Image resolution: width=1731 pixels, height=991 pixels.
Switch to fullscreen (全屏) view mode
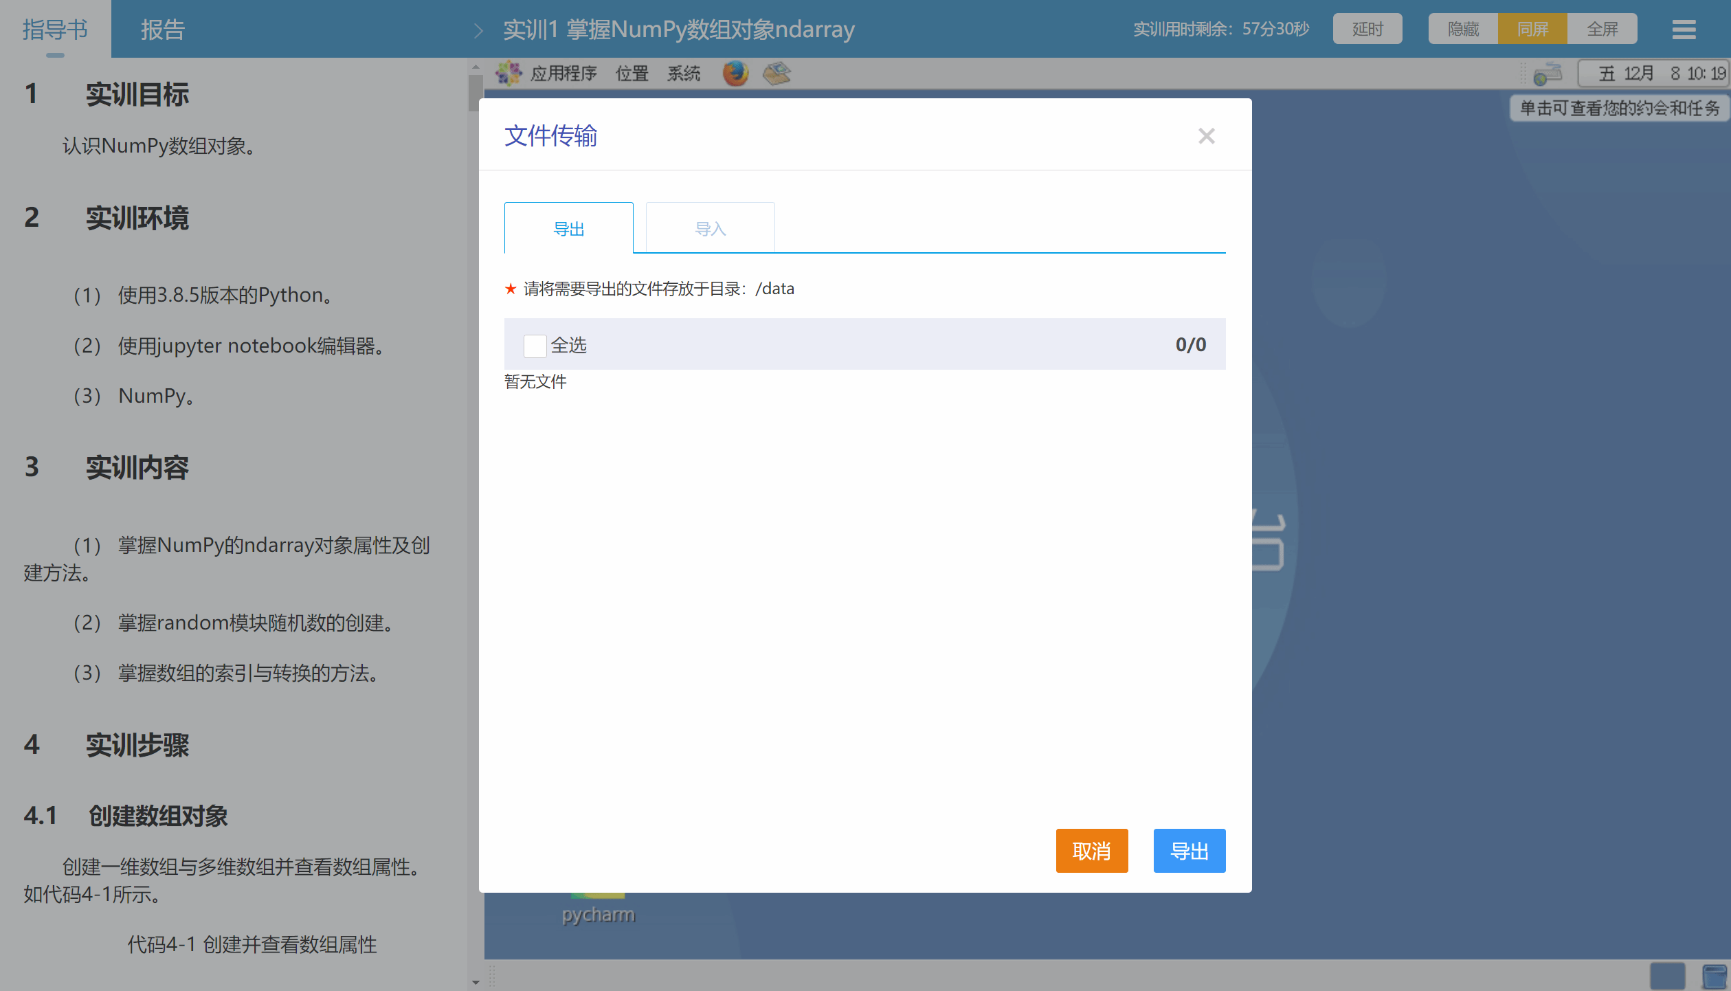(1602, 30)
